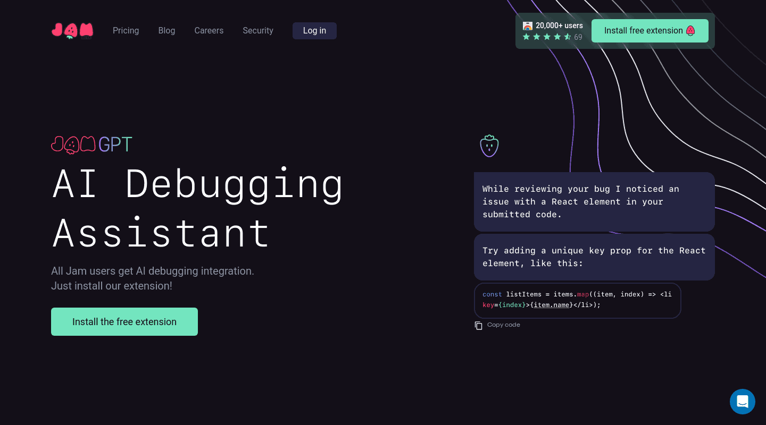Screen dimensions: 766x425
Task: Click Install the free extension button
Action: tap(124, 321)
